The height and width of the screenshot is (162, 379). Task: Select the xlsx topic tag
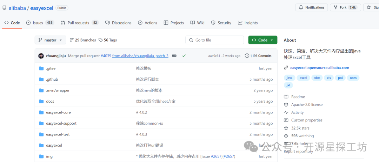click(317, 78)
